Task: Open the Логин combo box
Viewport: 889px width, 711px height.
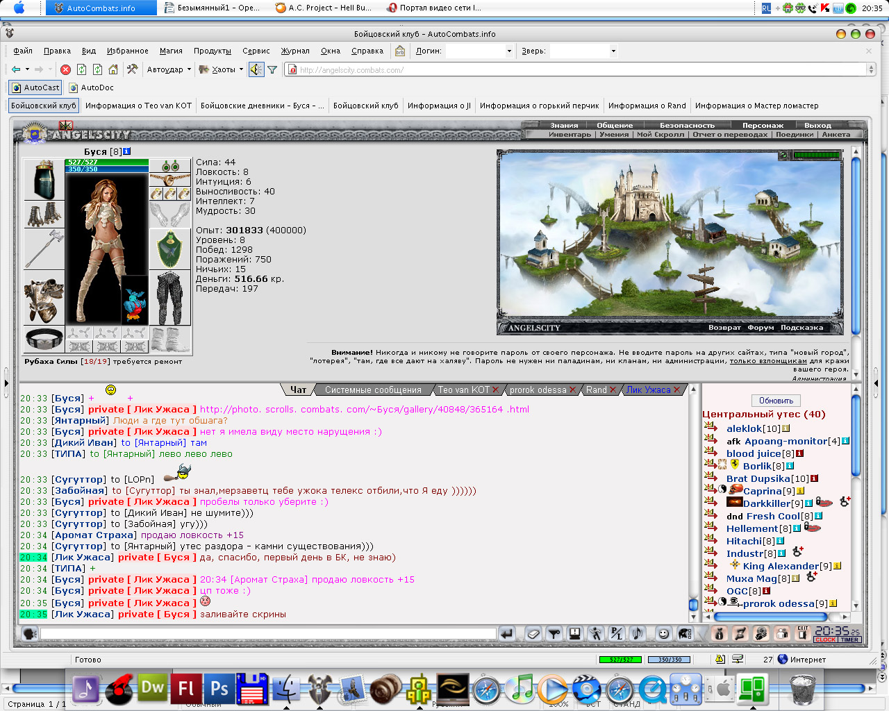Action: coord(479,51)
